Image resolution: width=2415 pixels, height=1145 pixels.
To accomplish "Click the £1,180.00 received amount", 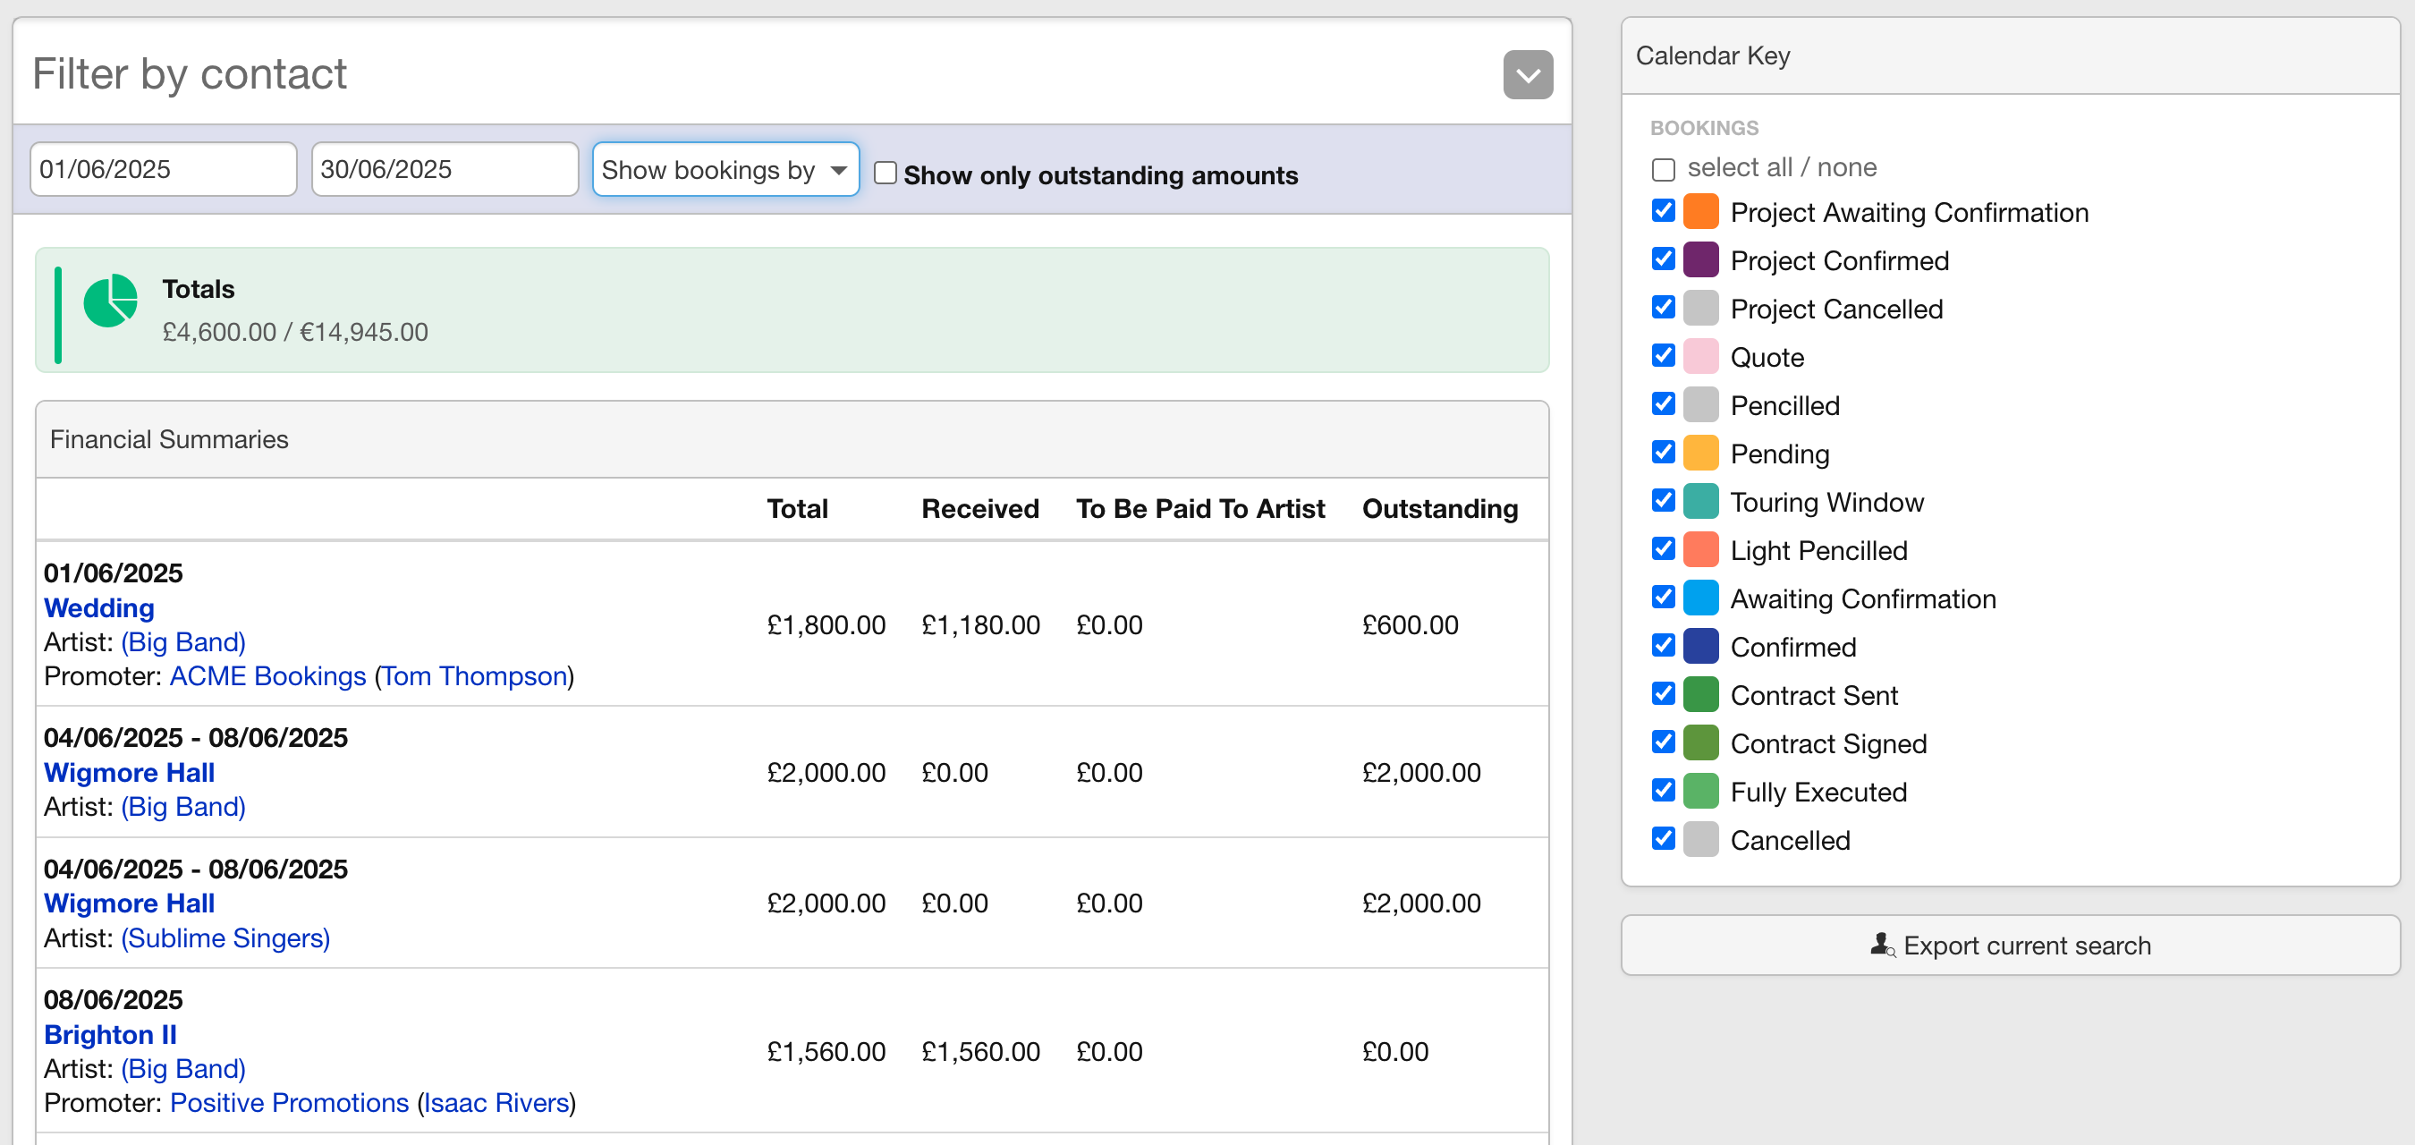I will click(x=980, y=625).
